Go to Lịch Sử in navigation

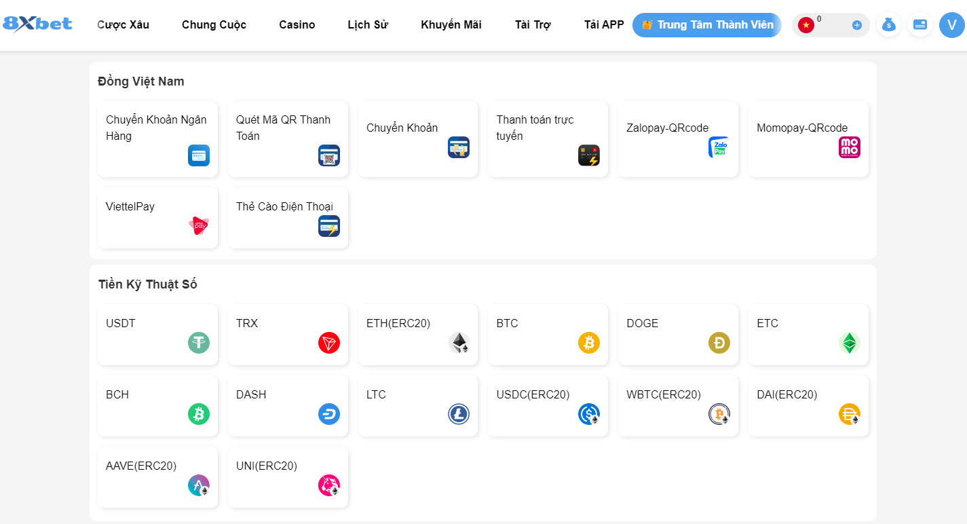pos(368,25)
